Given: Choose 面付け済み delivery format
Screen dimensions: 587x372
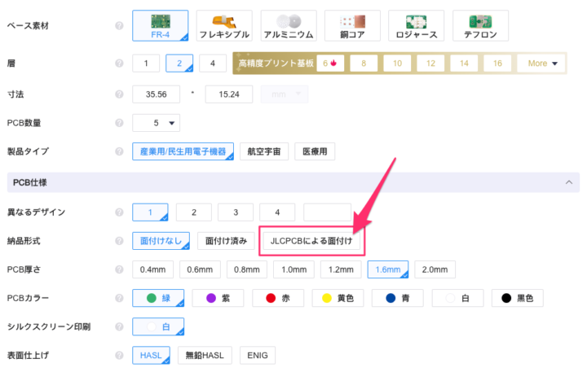Looking at the screenshot, I should pyautogui.click(x=227, y=241).
